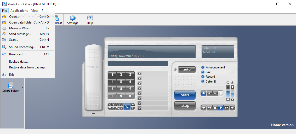Click the fast forward playback button
The width and height of the screenshot is (296, 134).
(x=226, y=108)
